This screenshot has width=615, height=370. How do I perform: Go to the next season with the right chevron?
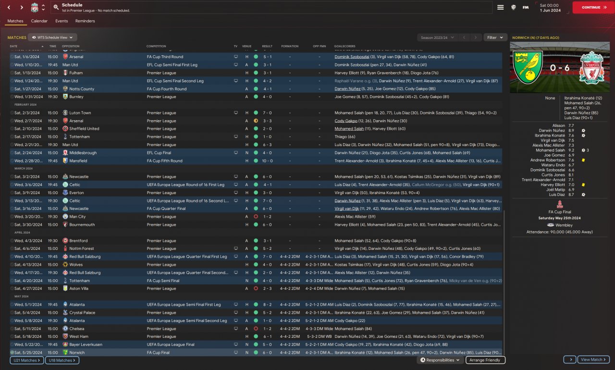tap(476, 37)
